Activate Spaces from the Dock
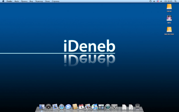The image size is (179, 112). 101,107
